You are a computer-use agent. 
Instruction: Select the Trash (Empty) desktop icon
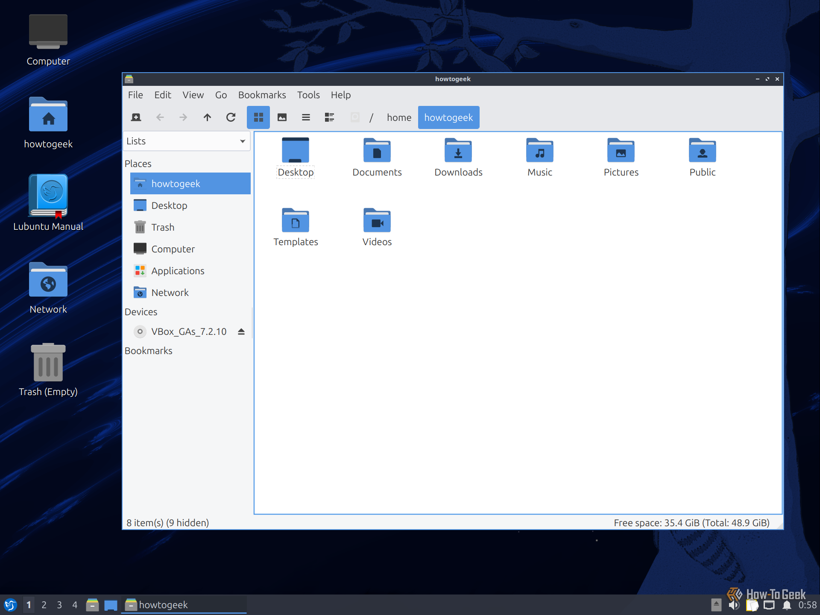tap(48, 370)
